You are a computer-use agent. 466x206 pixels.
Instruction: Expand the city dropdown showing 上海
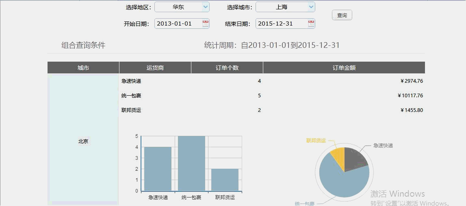pos(311,7)
